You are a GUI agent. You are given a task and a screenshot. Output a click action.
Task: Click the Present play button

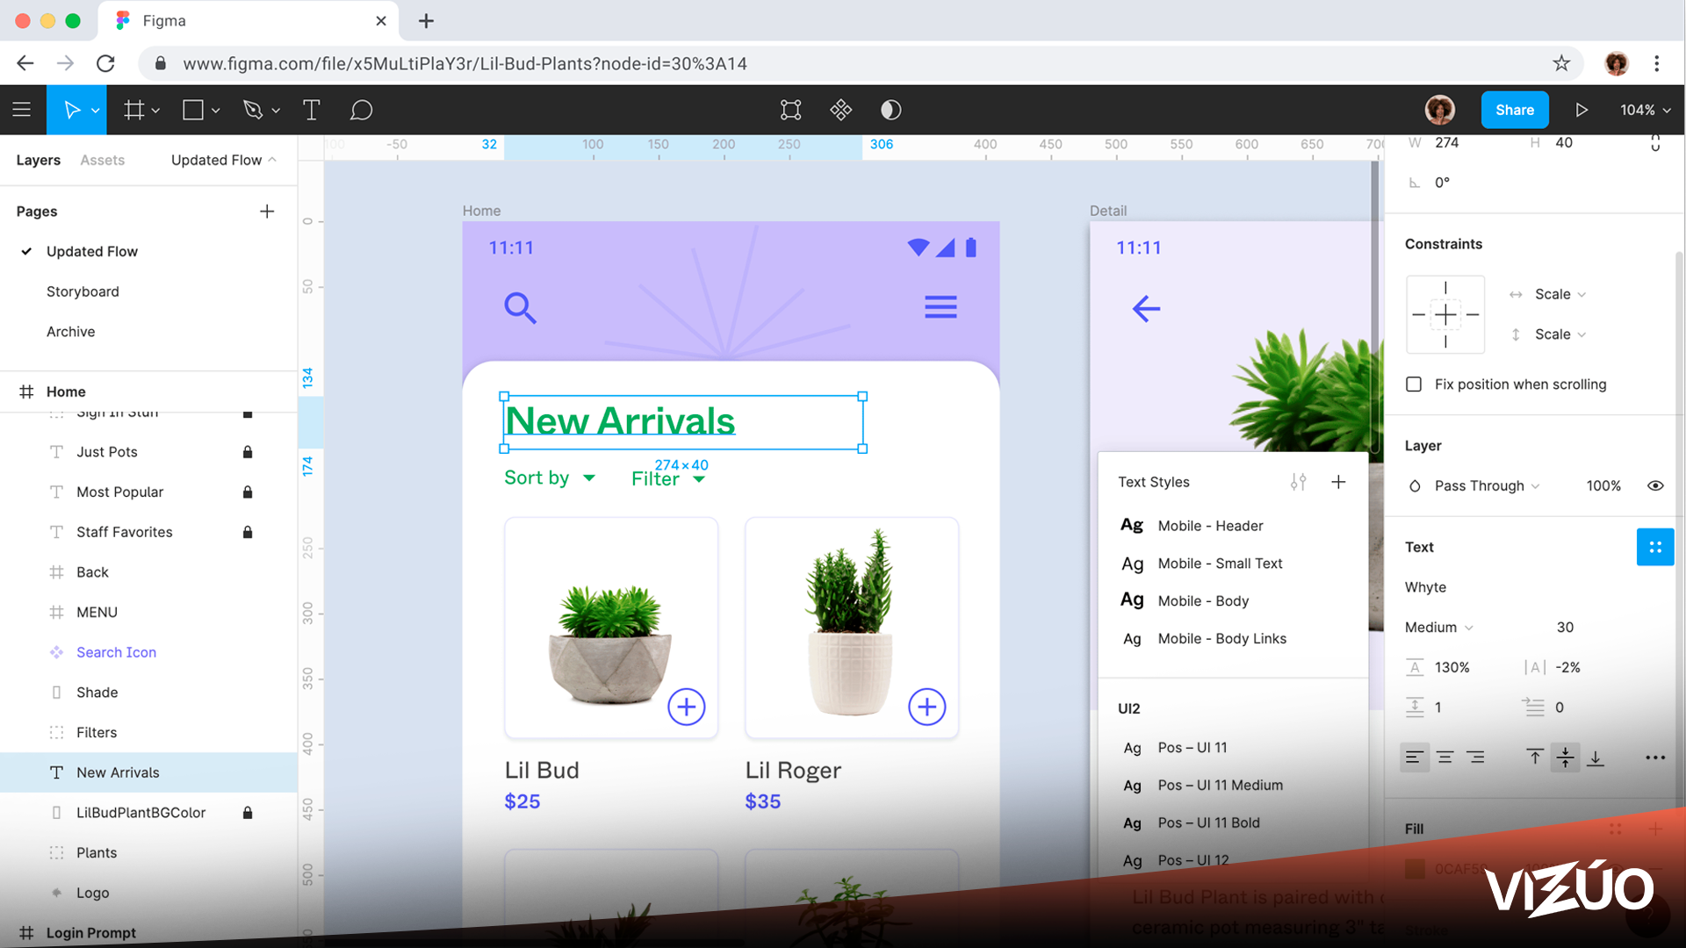[x=1581, y=110]
